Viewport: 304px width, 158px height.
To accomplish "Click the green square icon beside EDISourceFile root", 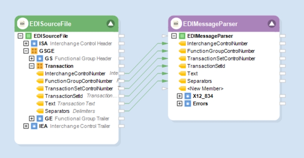I will [29, 36].
